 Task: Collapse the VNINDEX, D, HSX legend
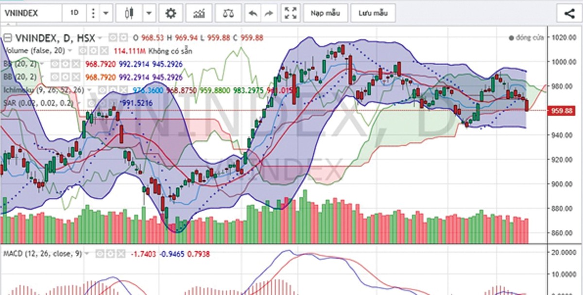(x=7, y=38)
